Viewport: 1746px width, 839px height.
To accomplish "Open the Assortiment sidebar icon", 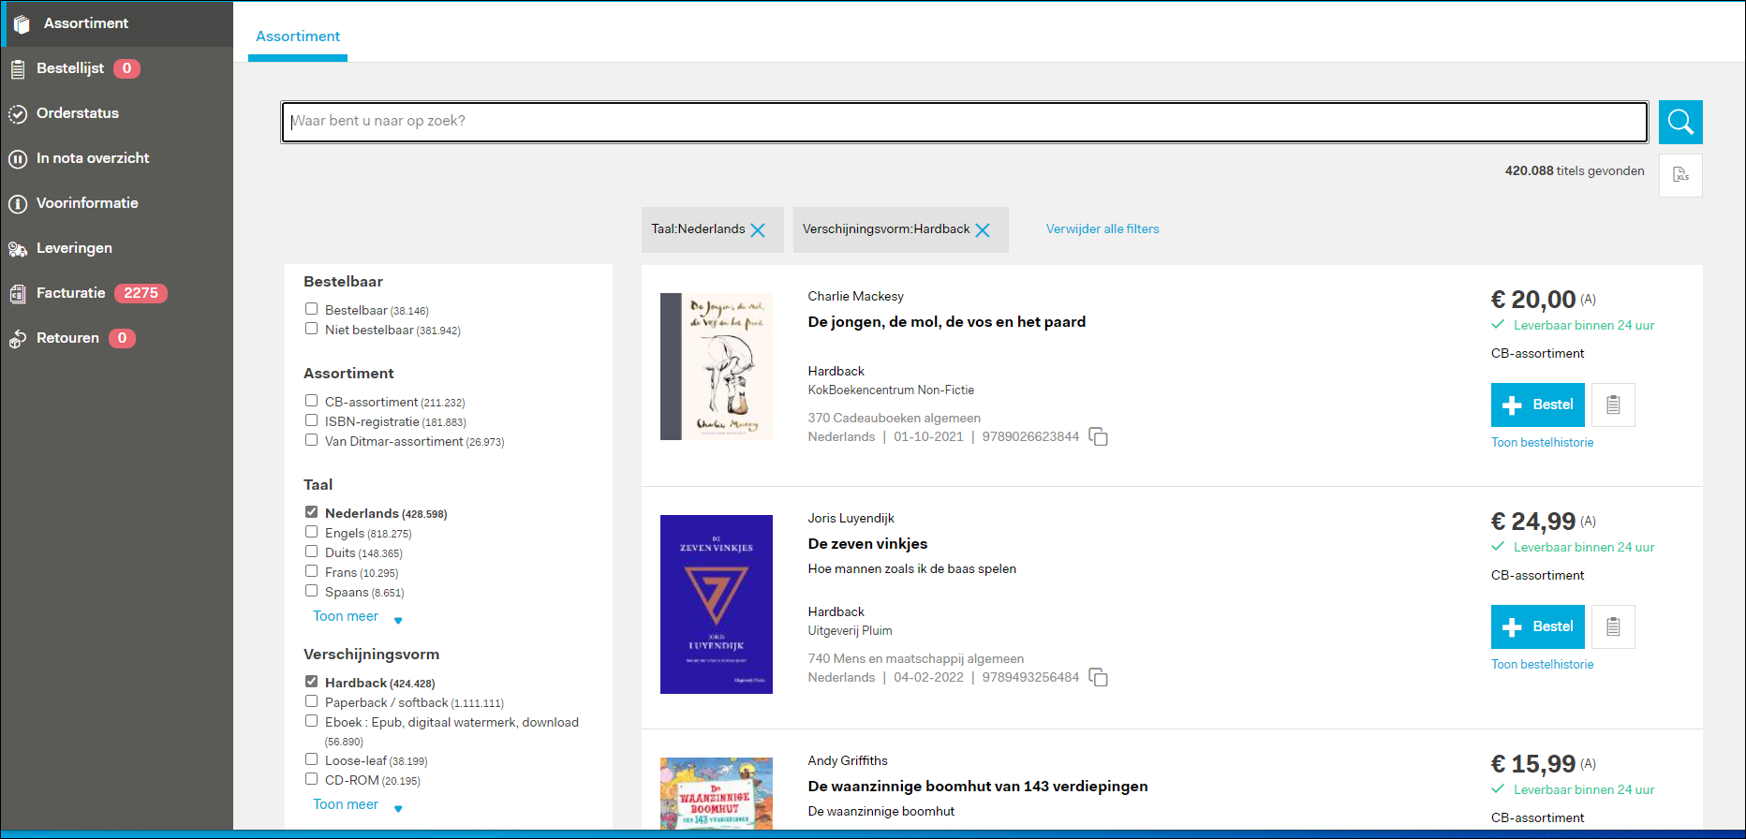I will [x=22, y=24].
